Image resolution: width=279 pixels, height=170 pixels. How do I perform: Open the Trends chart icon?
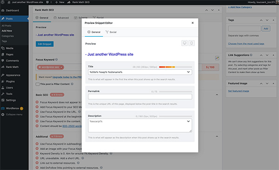pyautogui.click(x=217, y=58)
